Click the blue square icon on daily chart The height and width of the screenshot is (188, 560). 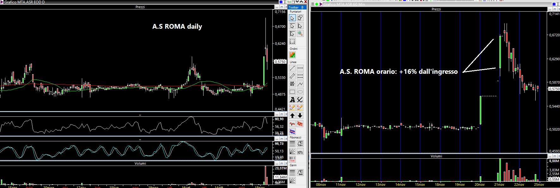tap(281, 2)
